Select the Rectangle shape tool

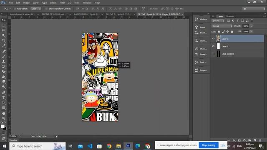point(4,107)
